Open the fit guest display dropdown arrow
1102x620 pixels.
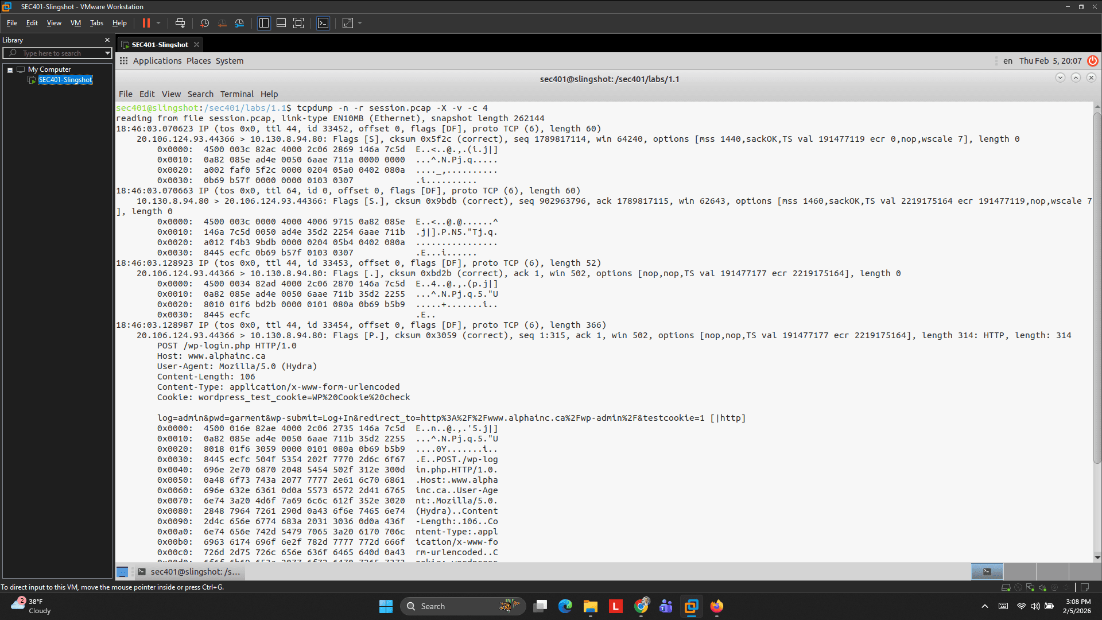pos(359,23)
